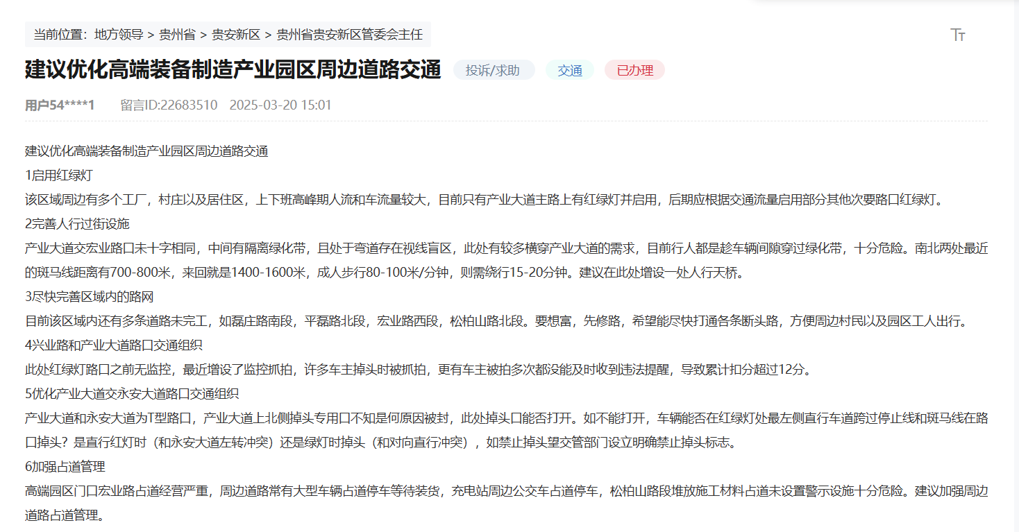
Task: Click the heading 6加强占道管理
Action: point(66,467)
